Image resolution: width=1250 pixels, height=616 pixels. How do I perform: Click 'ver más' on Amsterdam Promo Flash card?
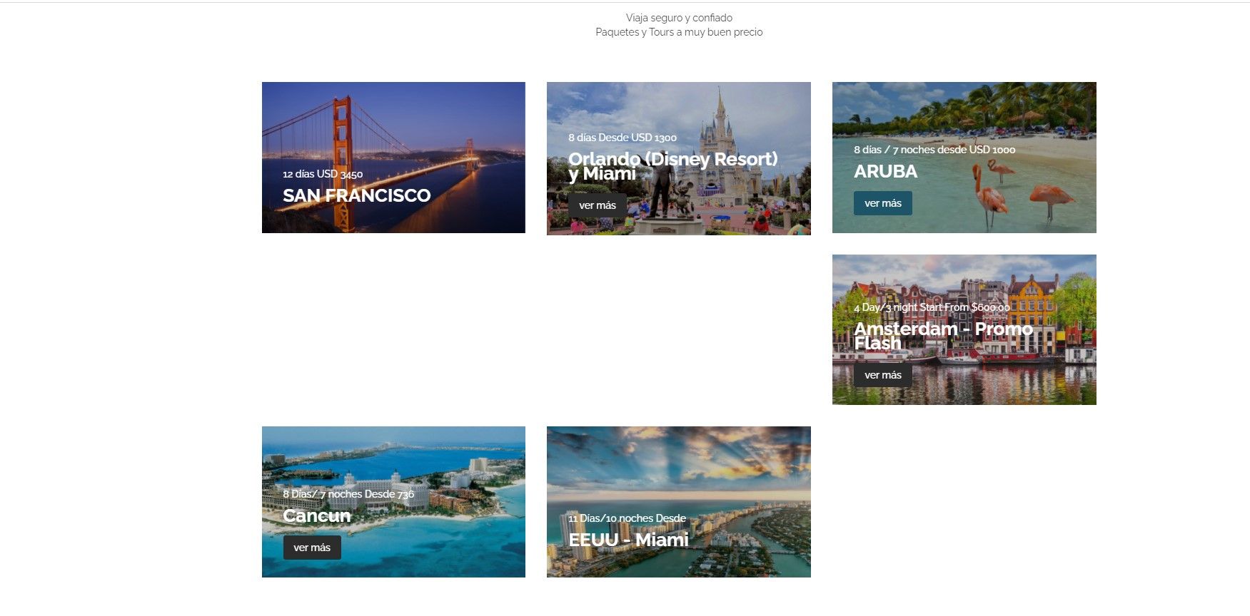point(883,375)
